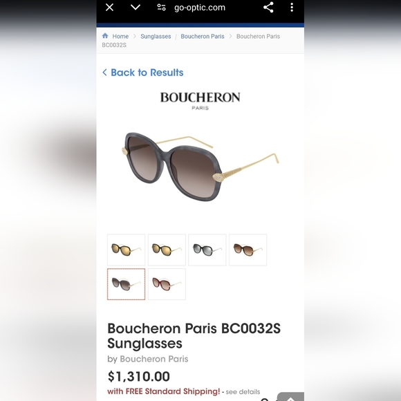Image resolution: width=401 pixels, height=401 pixels.
Task: Tap the share icon in browser bar
Action: 268,7
